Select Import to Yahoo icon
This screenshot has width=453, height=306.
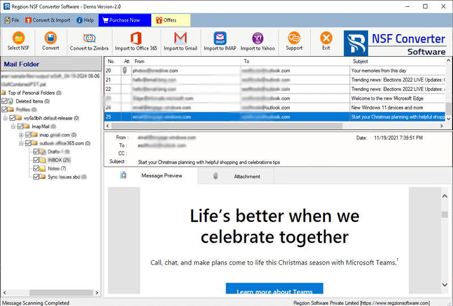(258, 39)
